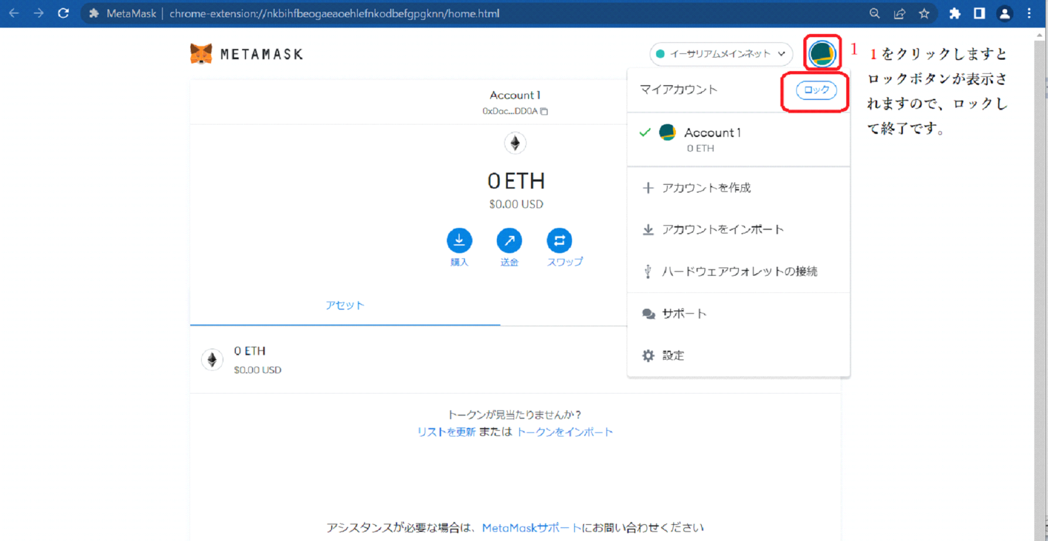1048x541 pixels.
Task: Open Chrome three-dot menu
Action: click(x=1029, y=14)
